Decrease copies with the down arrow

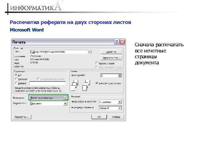click(x=120, y=76)
